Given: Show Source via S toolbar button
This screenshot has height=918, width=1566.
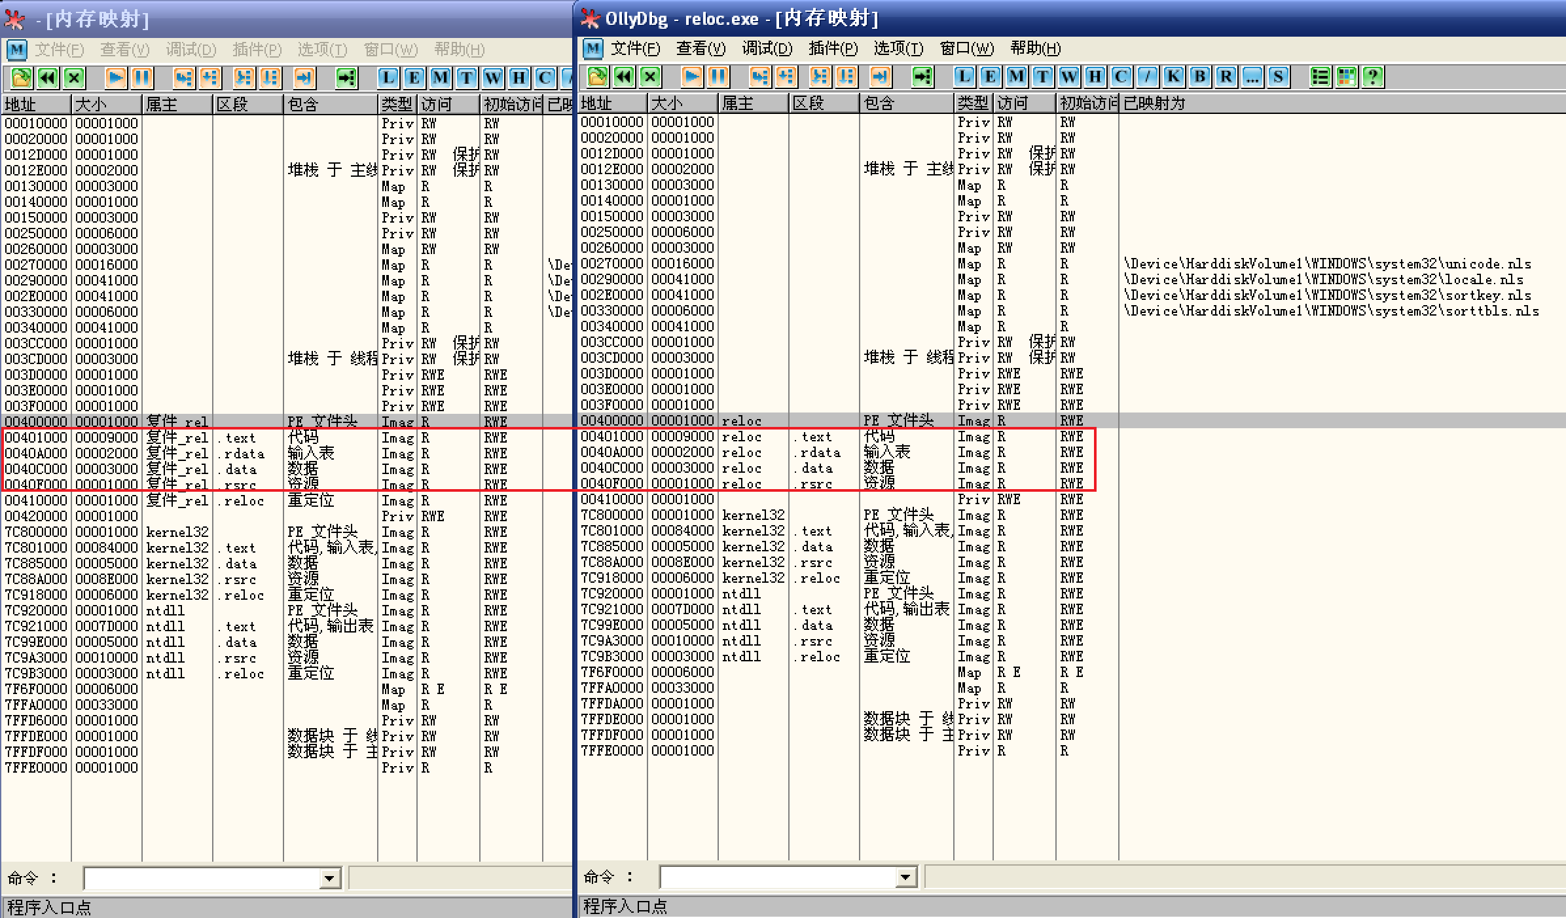Looking at the screenshot, I should coord(1278,77).
